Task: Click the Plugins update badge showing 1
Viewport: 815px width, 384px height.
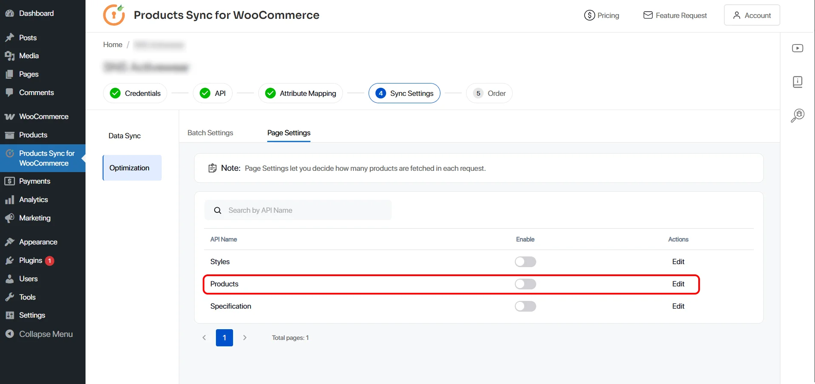Action: [x=50, y=261]
